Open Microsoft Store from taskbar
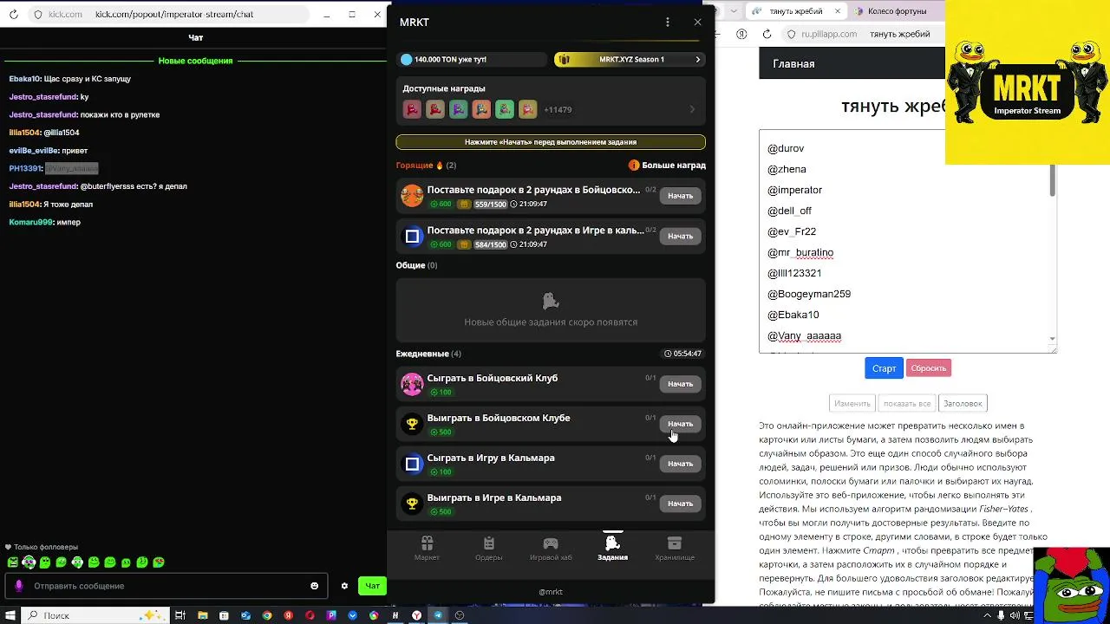 tap(224, 615)
